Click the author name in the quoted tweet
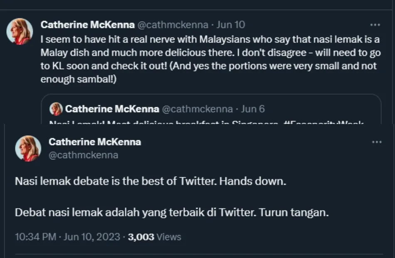 pyautogui.click(x=112, y=109)
